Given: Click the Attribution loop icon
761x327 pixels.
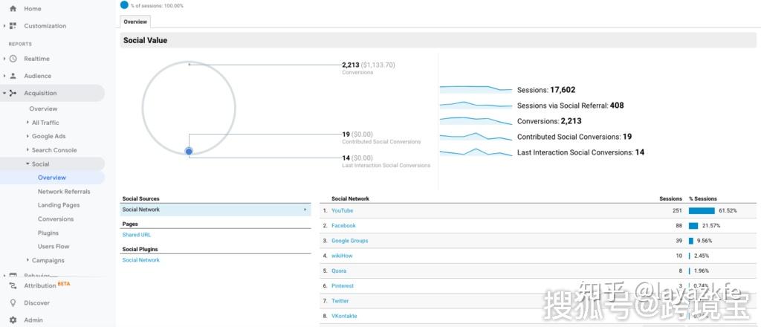Looking at the screenshot, I should pyautogui.click(x=13, y=286).
